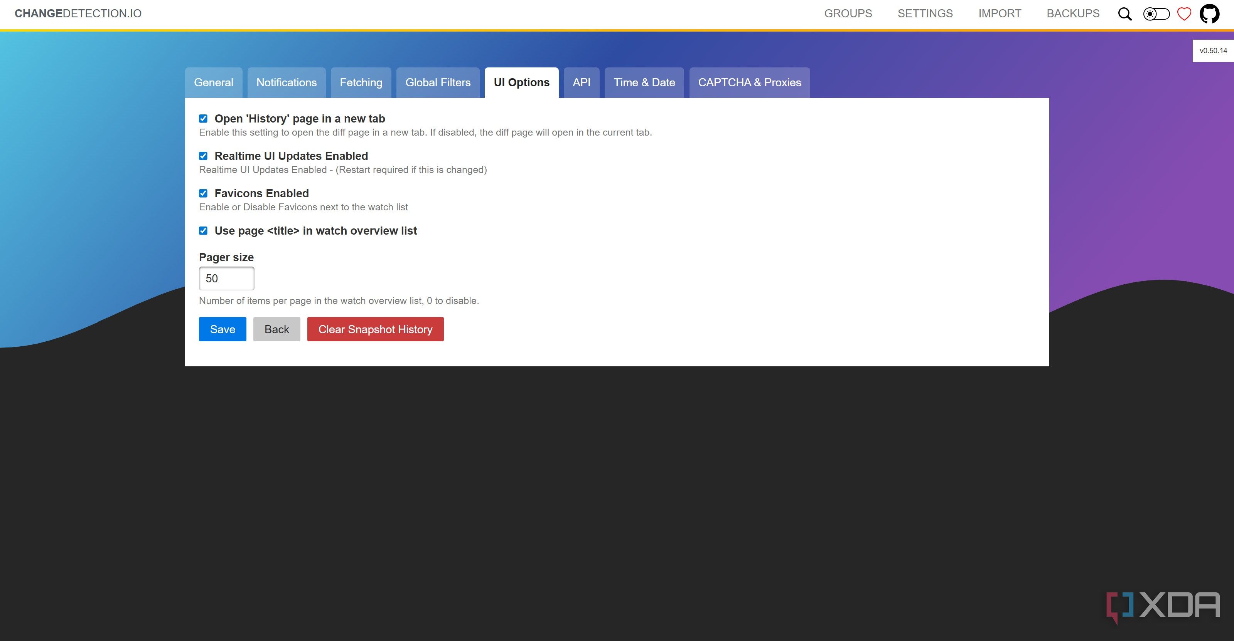
Task: Click the 'Realtime UI Updates Enabled' label
Action: point(291,156)
